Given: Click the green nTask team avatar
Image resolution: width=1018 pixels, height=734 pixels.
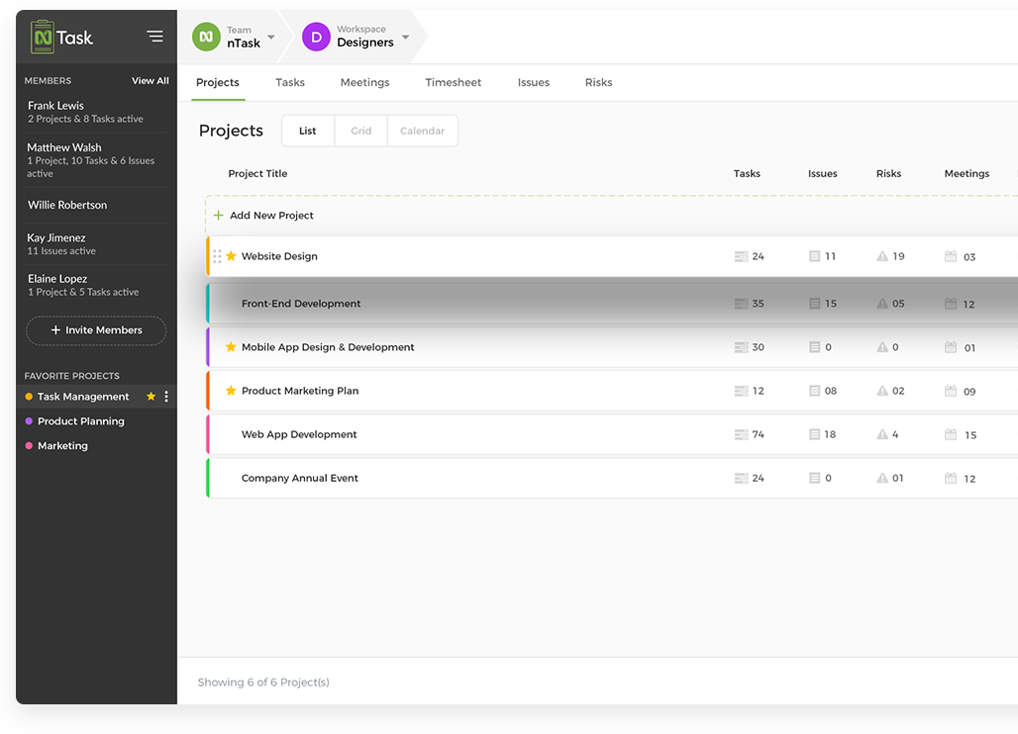Looking at the screenshot, I should pos(206,37).
